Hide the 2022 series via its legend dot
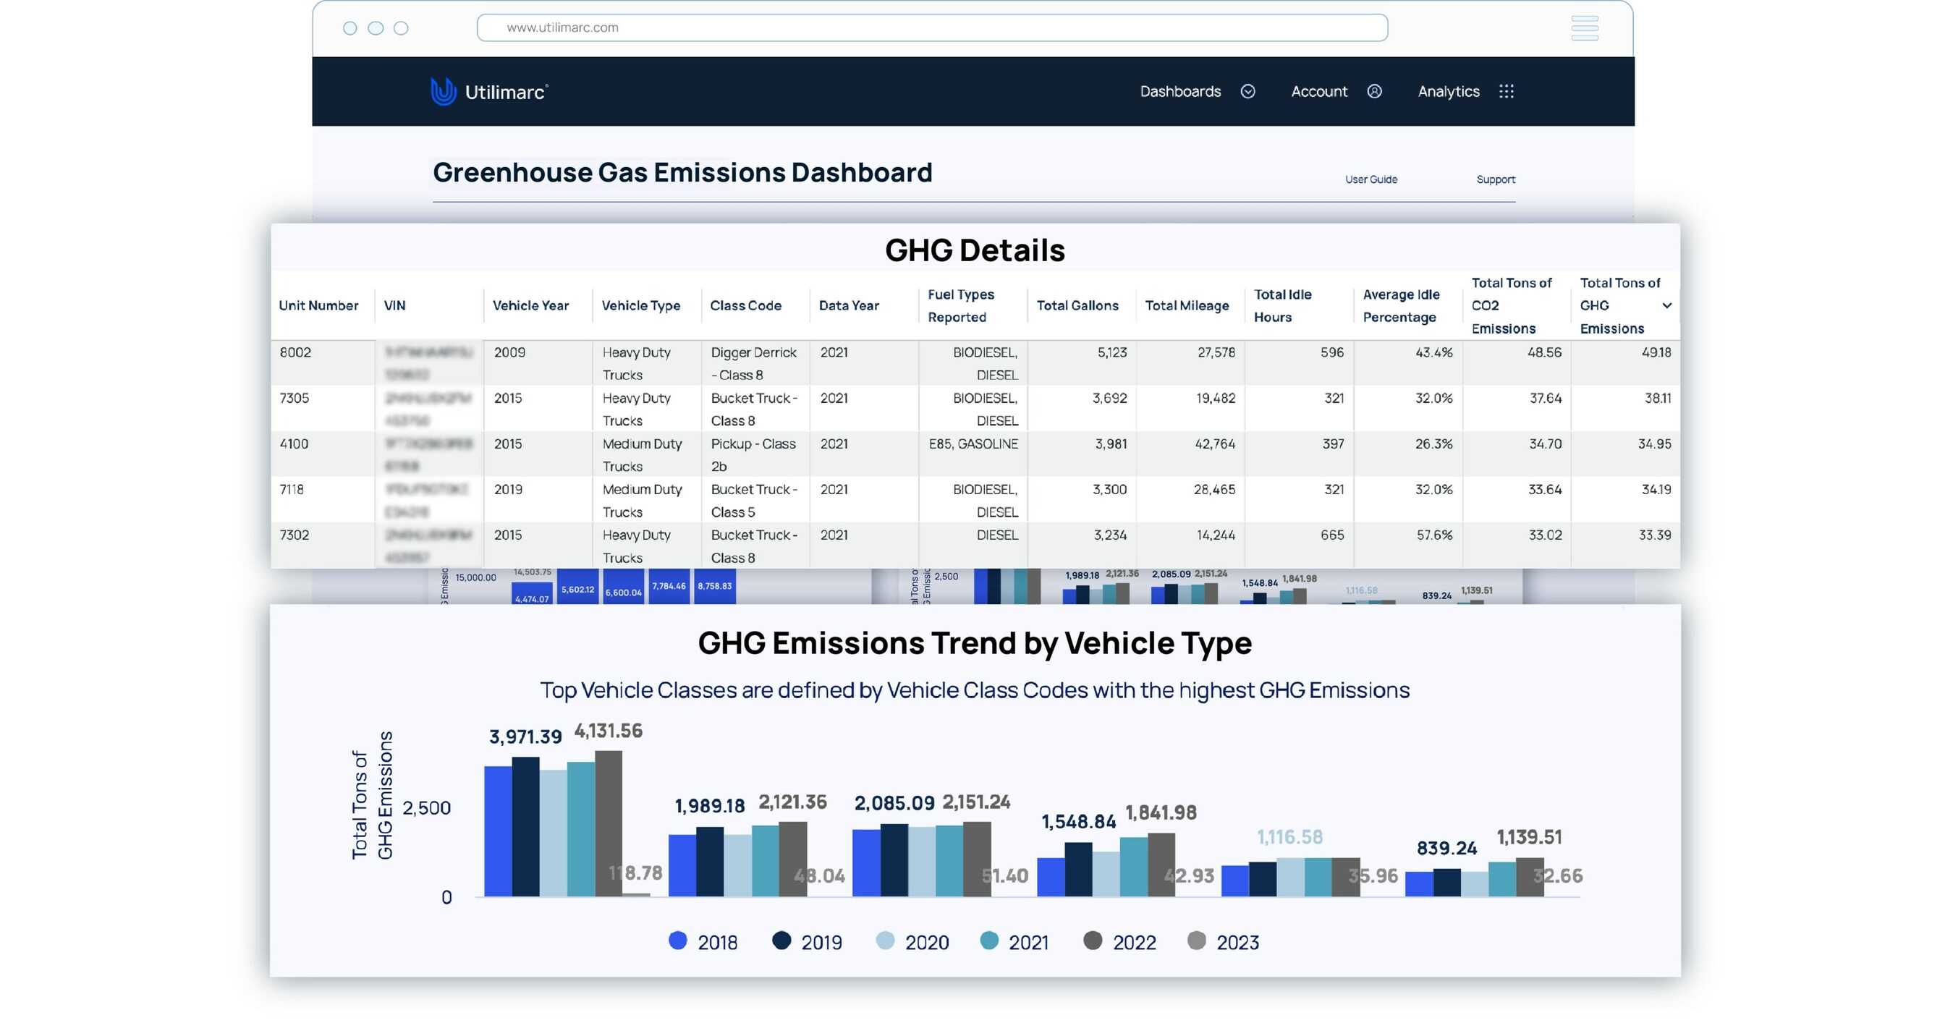This screenshot has width=1953, height=1023. point(1092,941)
